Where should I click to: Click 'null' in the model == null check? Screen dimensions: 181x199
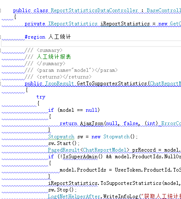point(91,110)
